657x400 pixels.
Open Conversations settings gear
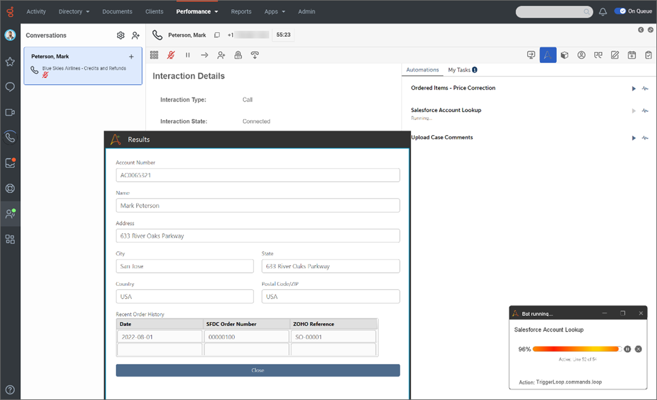pos(121,36)
